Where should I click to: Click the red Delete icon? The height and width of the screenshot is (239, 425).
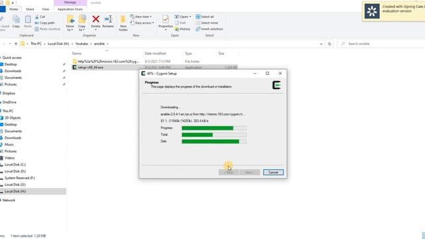click(x=96, y=19)
